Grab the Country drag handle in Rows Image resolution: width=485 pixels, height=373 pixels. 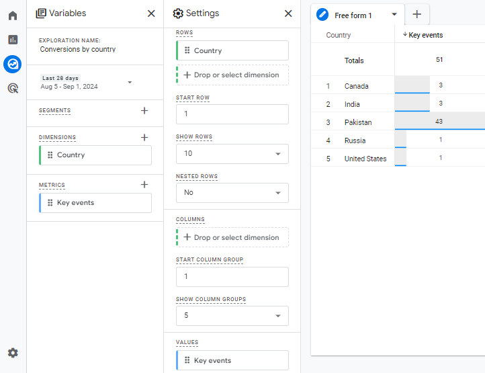click(187, 50)
